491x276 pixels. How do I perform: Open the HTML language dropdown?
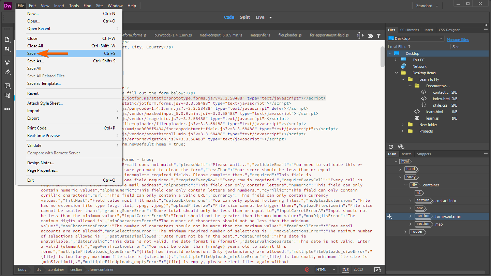click(x=326, y=270)
